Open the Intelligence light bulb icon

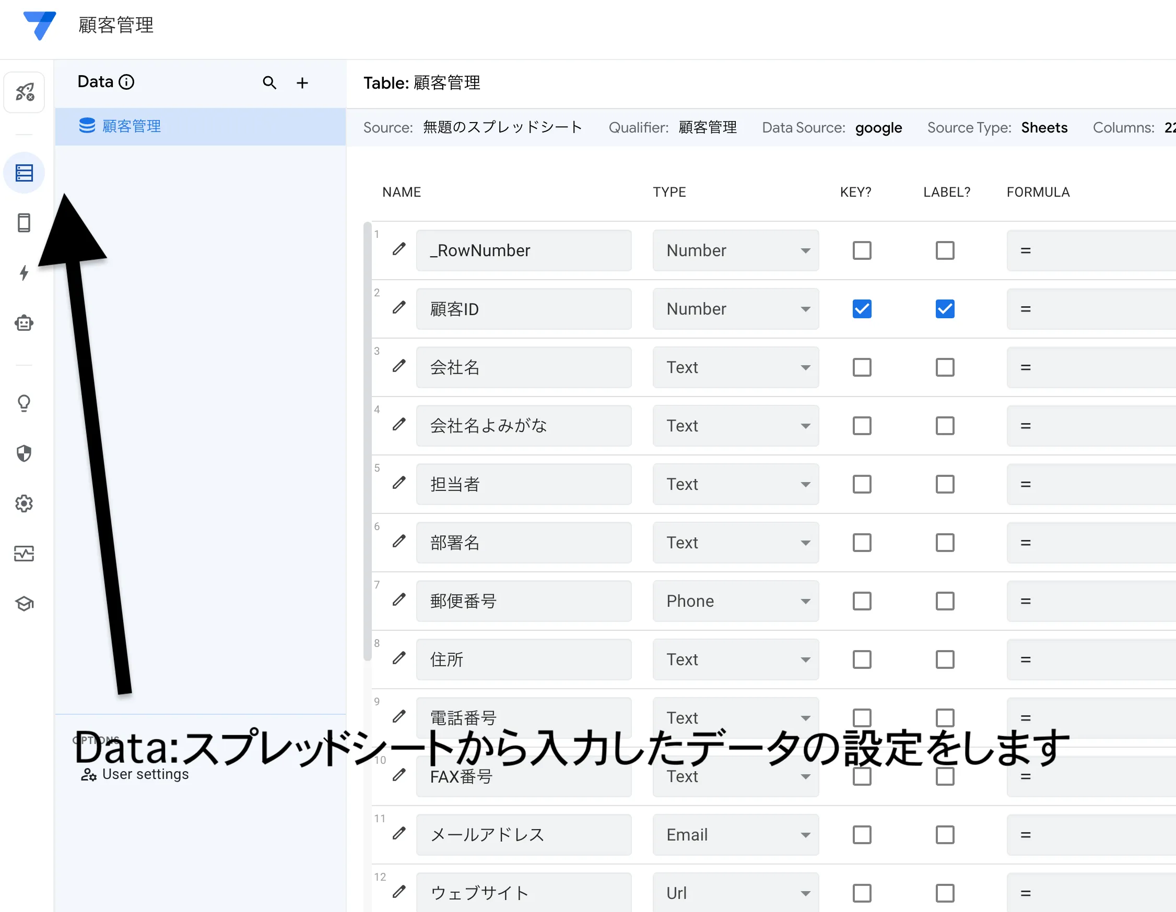[x=24, y=403]
